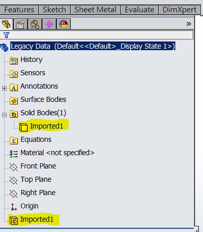Go to the Sketch tab
203x232 pixels.
click(x=54, y=10)
